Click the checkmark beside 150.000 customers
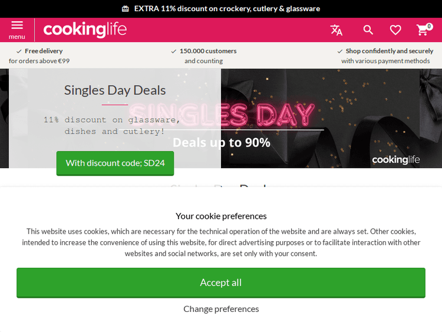 174,51
